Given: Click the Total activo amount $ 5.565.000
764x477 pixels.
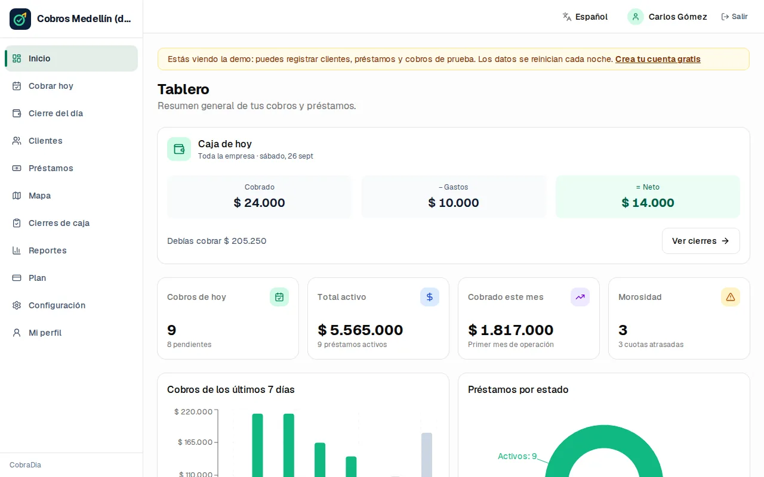Looking at the screenshot, I should point(361,330).
